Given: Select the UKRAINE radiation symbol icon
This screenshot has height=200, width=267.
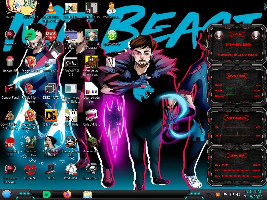Looking at the screenshot, I should [31, 172].
